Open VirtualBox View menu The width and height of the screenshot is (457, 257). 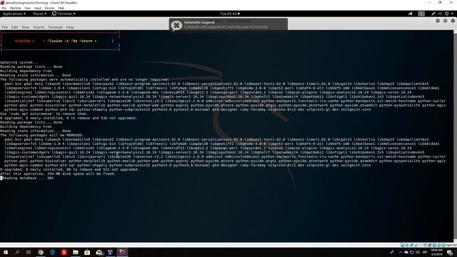point(27,8)
